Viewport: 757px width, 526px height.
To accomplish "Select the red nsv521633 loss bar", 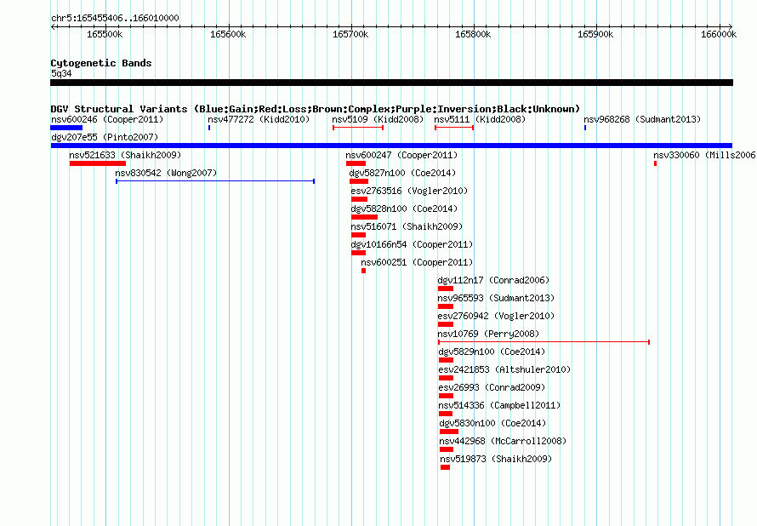I will [x=98, y=163].
